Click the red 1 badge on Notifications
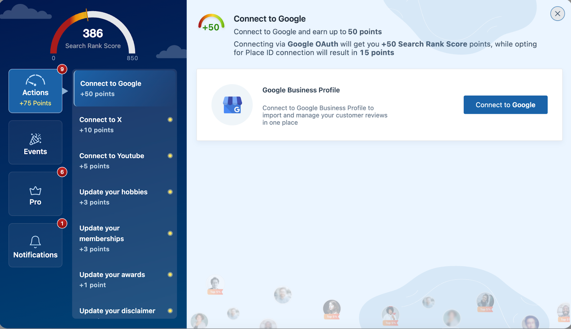This screenshot has width=571, height=329. (x=62, y=223)
